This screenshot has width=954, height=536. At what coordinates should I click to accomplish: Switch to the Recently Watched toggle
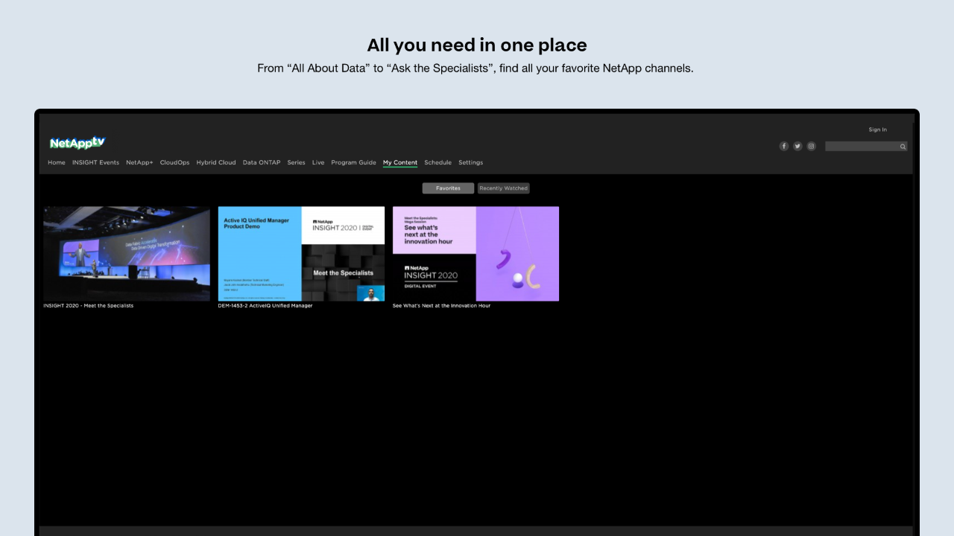(503, 188)
